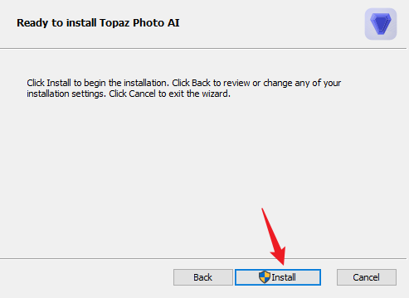Click the blue diamond icon in header corner
Screen dimensions: 409x298
(381, 24)
